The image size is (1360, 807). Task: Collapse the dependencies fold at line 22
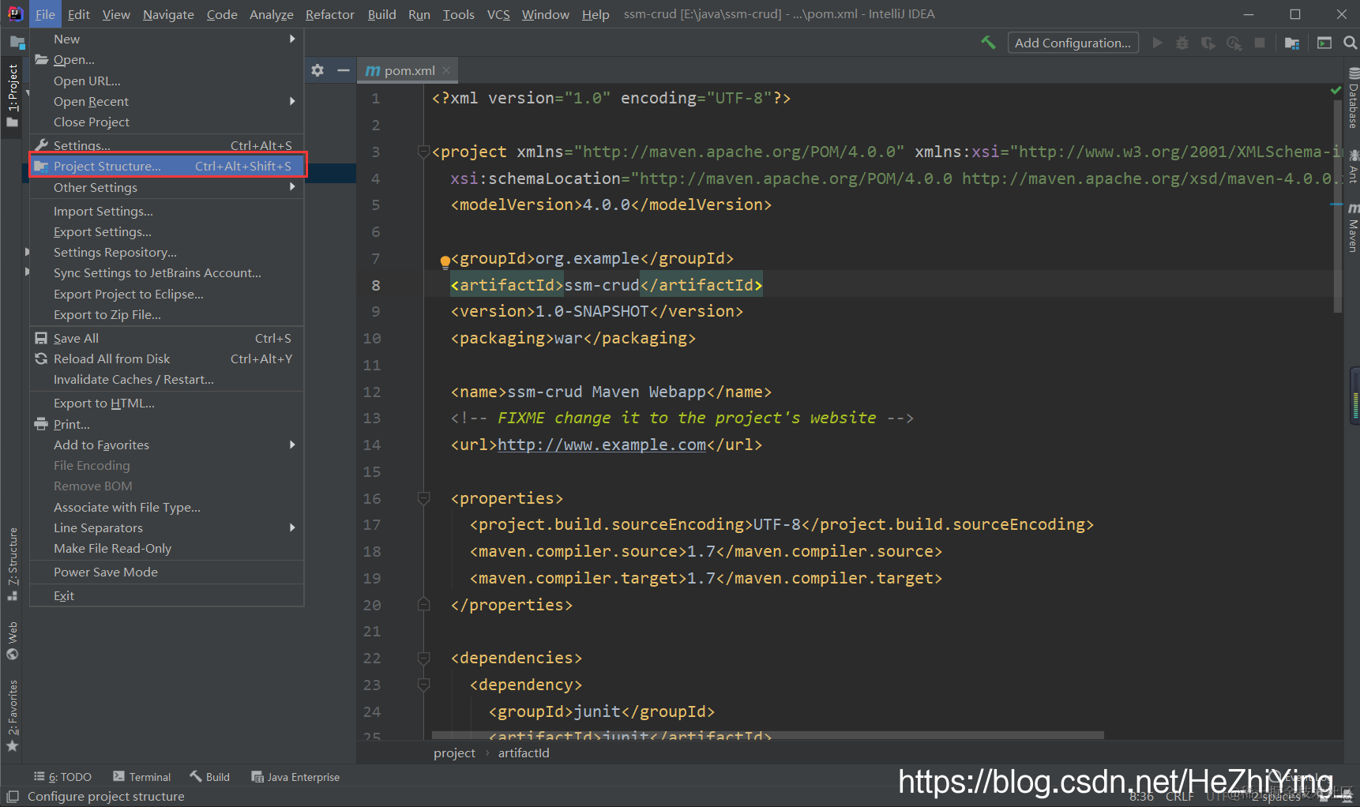click(x=423, y=658)
